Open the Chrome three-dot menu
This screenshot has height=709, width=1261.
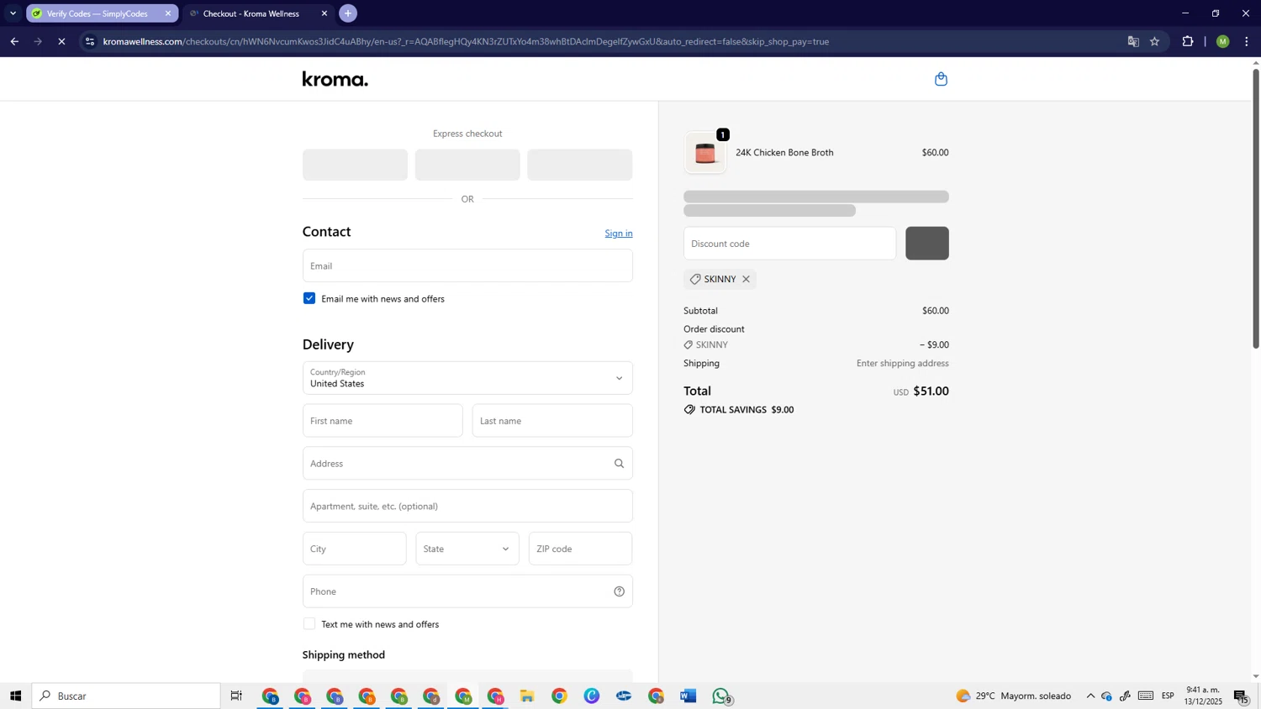click(x=1247, y=41)
